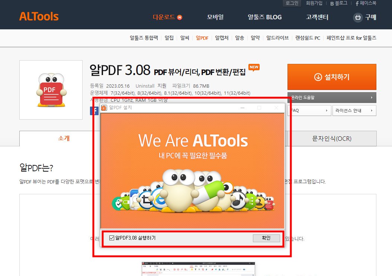
Task: Open the 모바일 menu
Action: (x=215, y=17)
